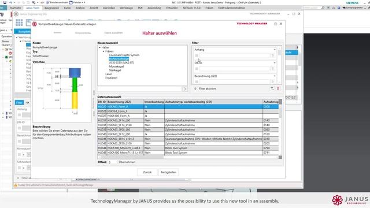This screenshot has height=208, width=370.
Task: Maximize the Neuen Datensatz anlegen dialog
Action: pos(275,24)
